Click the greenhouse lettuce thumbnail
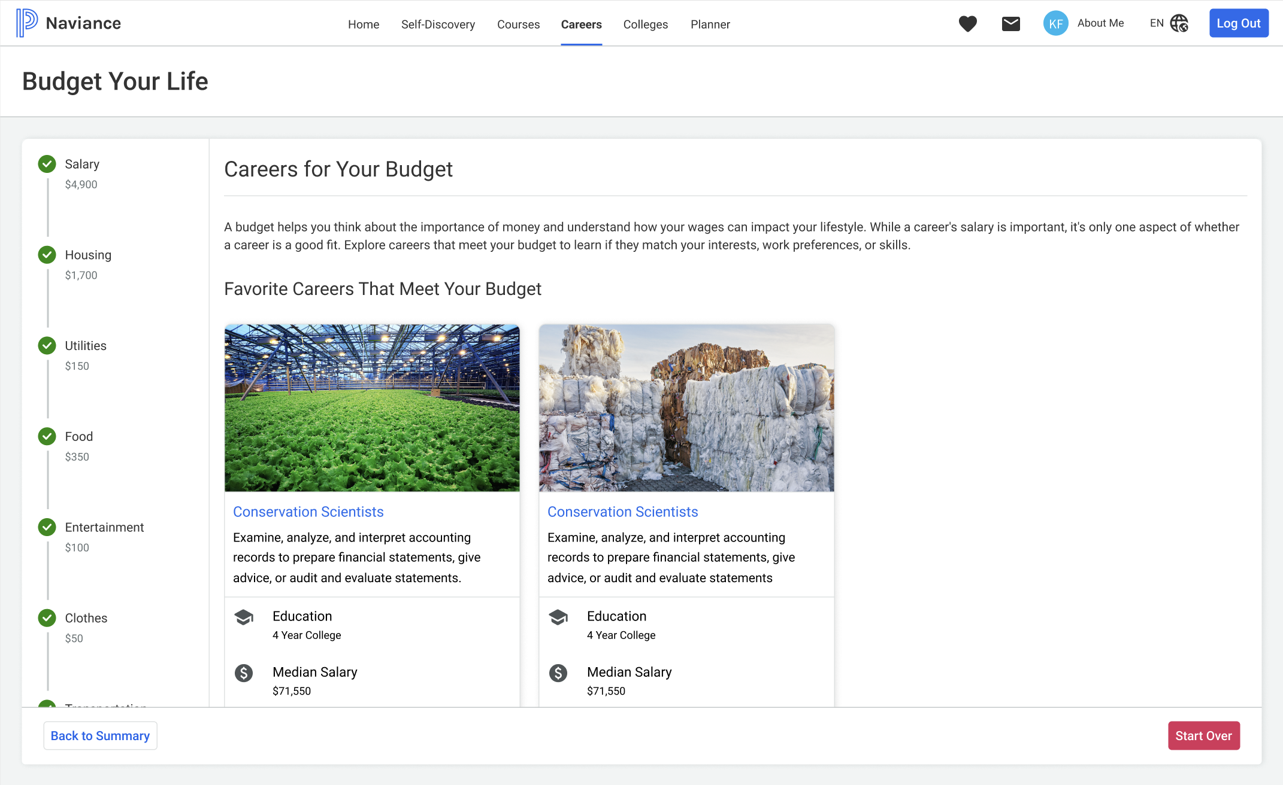1283x785 pixels. coord(372,408)
